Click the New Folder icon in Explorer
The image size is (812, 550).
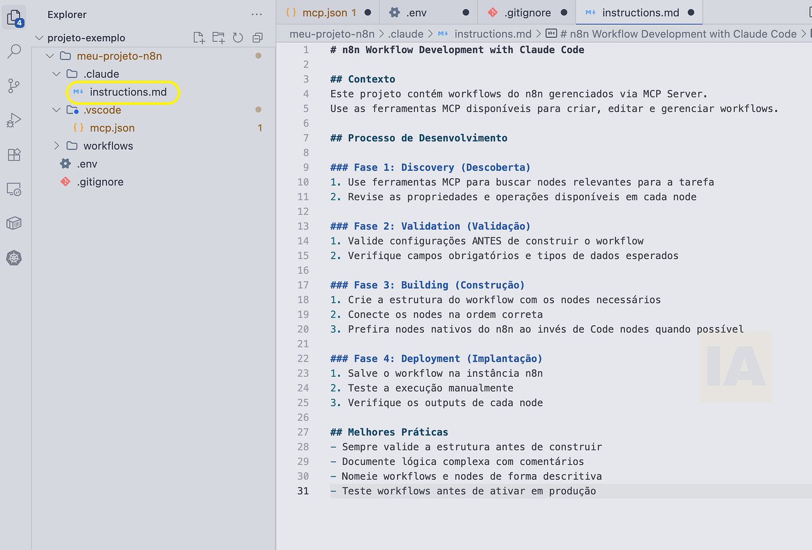point(218,37)
